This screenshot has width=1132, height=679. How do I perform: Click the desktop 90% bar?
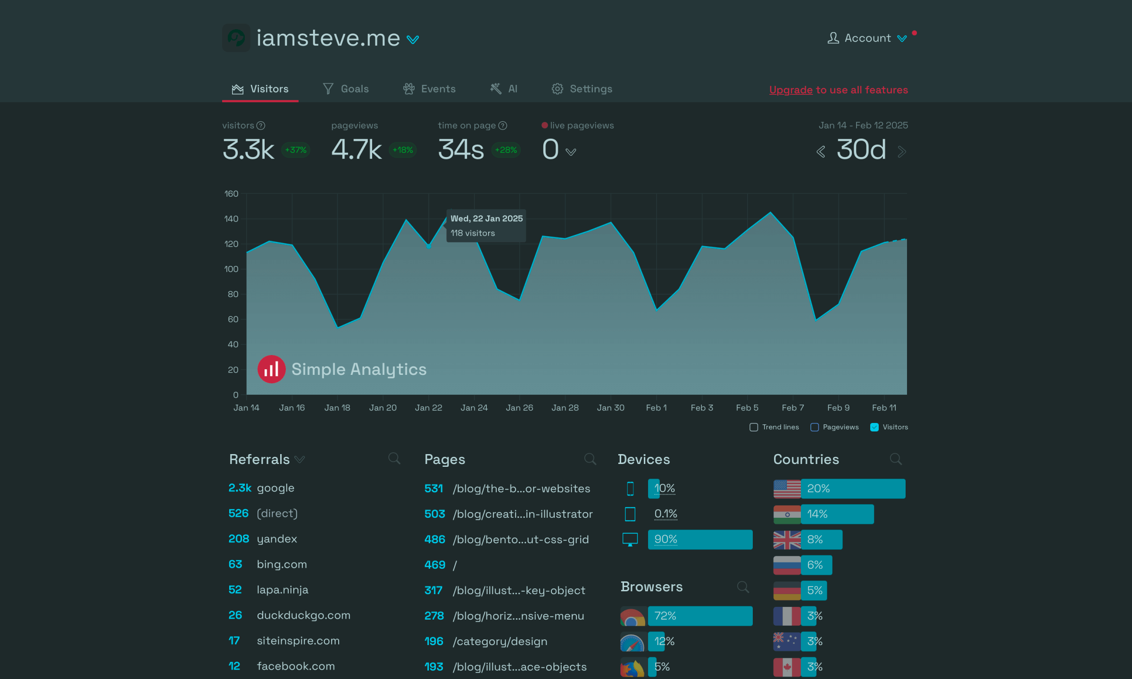(700, 539)
